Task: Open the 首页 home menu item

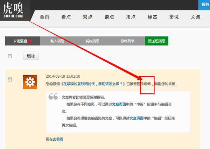Action: point(44,17)
